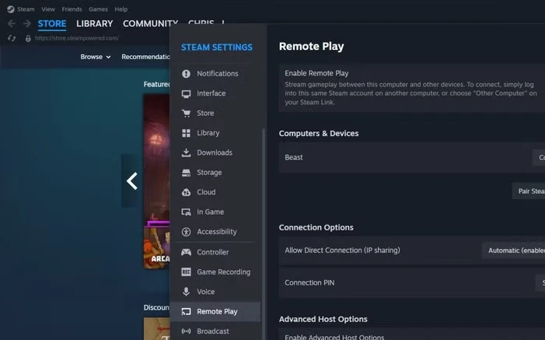
Task: Open Game Recording settings category
Action: coord(217,272)
